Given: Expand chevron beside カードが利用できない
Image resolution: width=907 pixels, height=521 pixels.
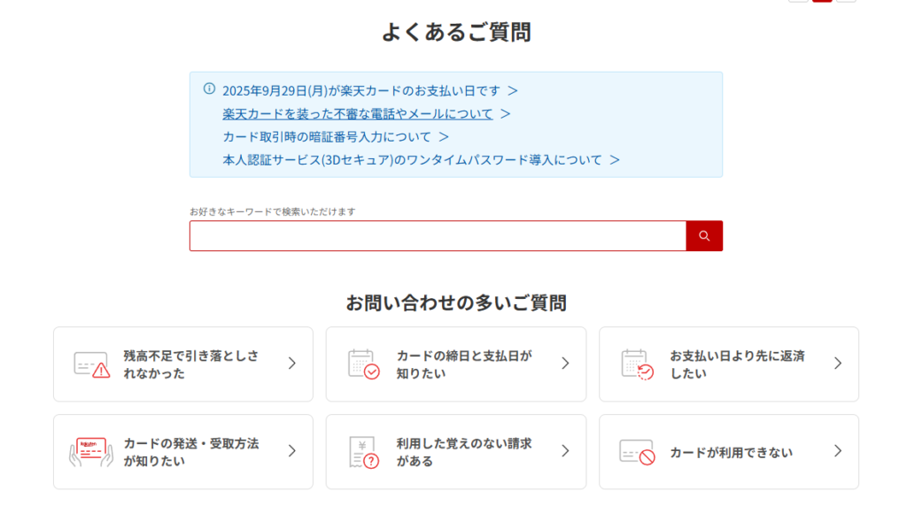Looking at the screenshot, I should click(x=838, y=451).
